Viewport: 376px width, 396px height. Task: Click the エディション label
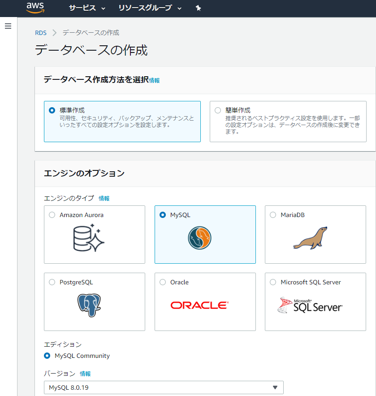tap(63, 344)
